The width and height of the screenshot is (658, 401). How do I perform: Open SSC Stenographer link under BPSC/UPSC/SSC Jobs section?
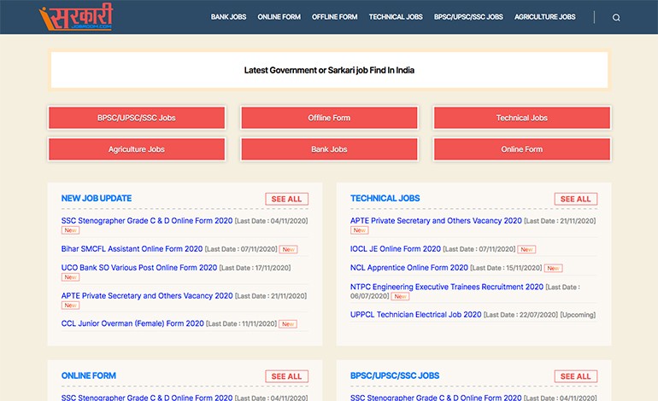pyautogui.click(x=436, y=398)
